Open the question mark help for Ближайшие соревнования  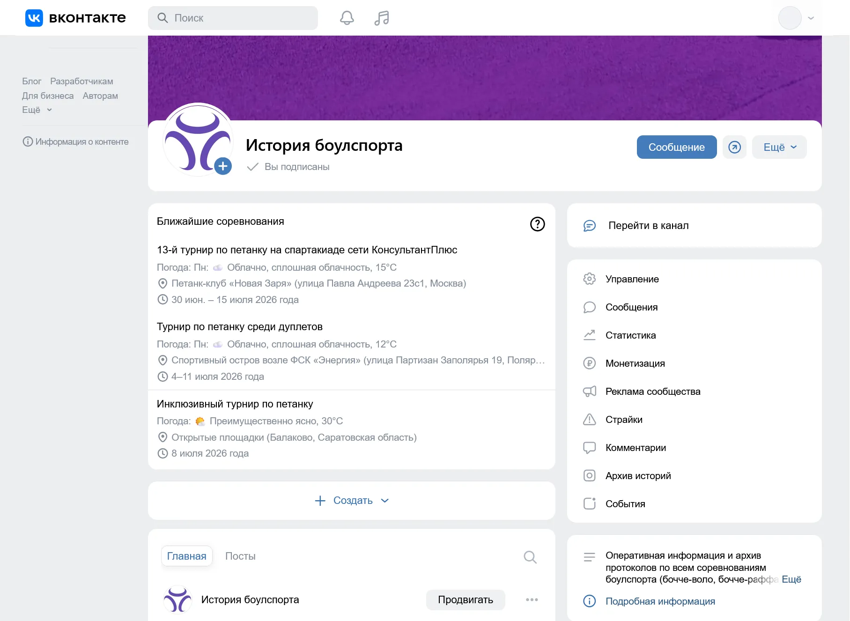tap(537, 224)
